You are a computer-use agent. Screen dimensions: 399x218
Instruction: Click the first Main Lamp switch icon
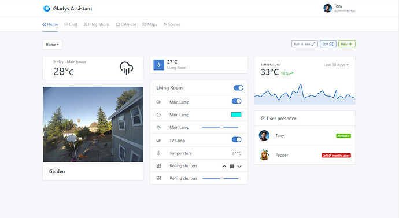pyautogui.click(x=158, y=102)
